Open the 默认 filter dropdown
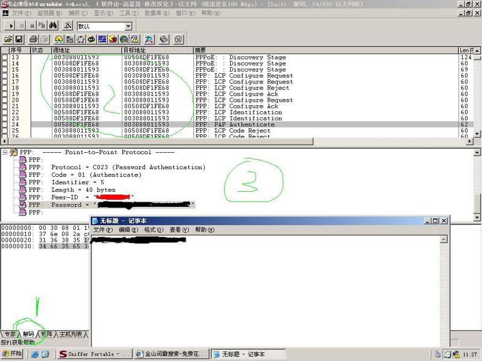Viewport: 482px width, 361px height. [x=128, y=26]
